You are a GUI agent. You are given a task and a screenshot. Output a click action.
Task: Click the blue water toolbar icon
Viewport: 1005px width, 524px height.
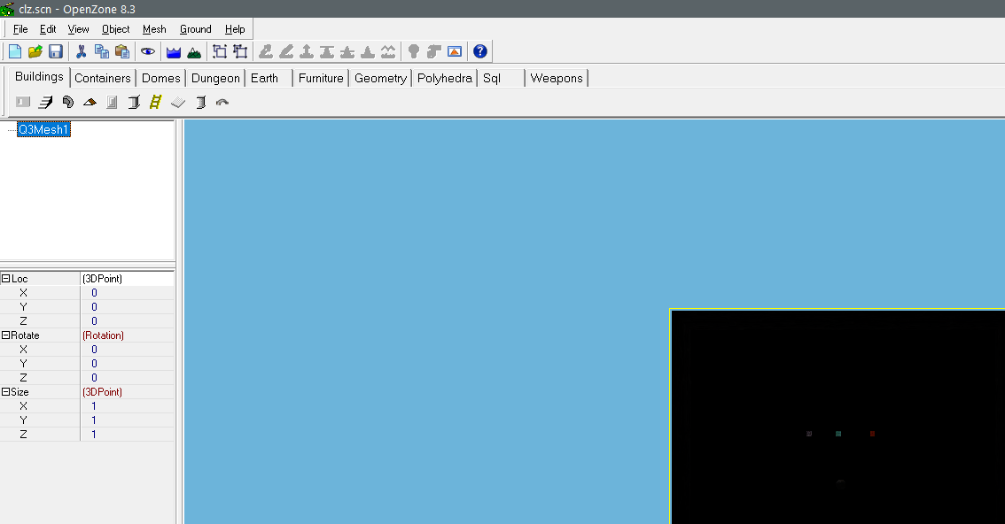174,51
